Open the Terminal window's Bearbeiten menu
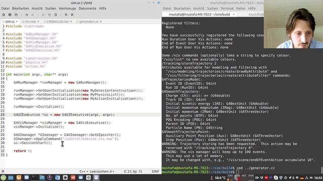The image size is (323, 181). (x=182, y=9)
